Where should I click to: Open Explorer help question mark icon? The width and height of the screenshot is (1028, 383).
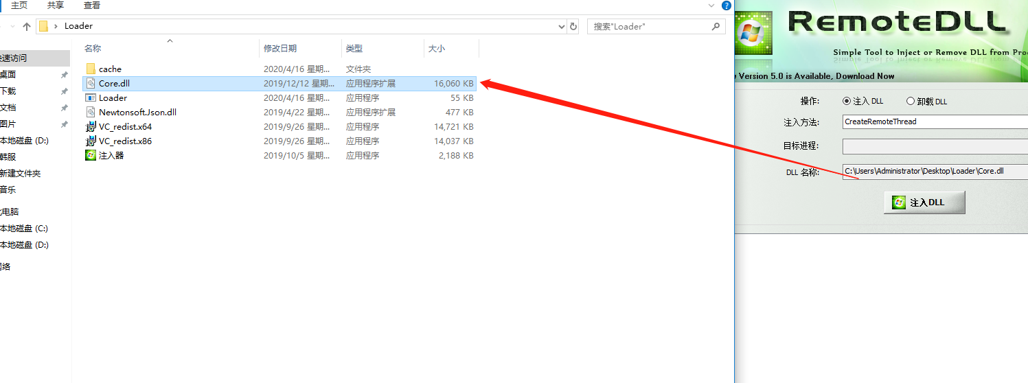(727, 5)
